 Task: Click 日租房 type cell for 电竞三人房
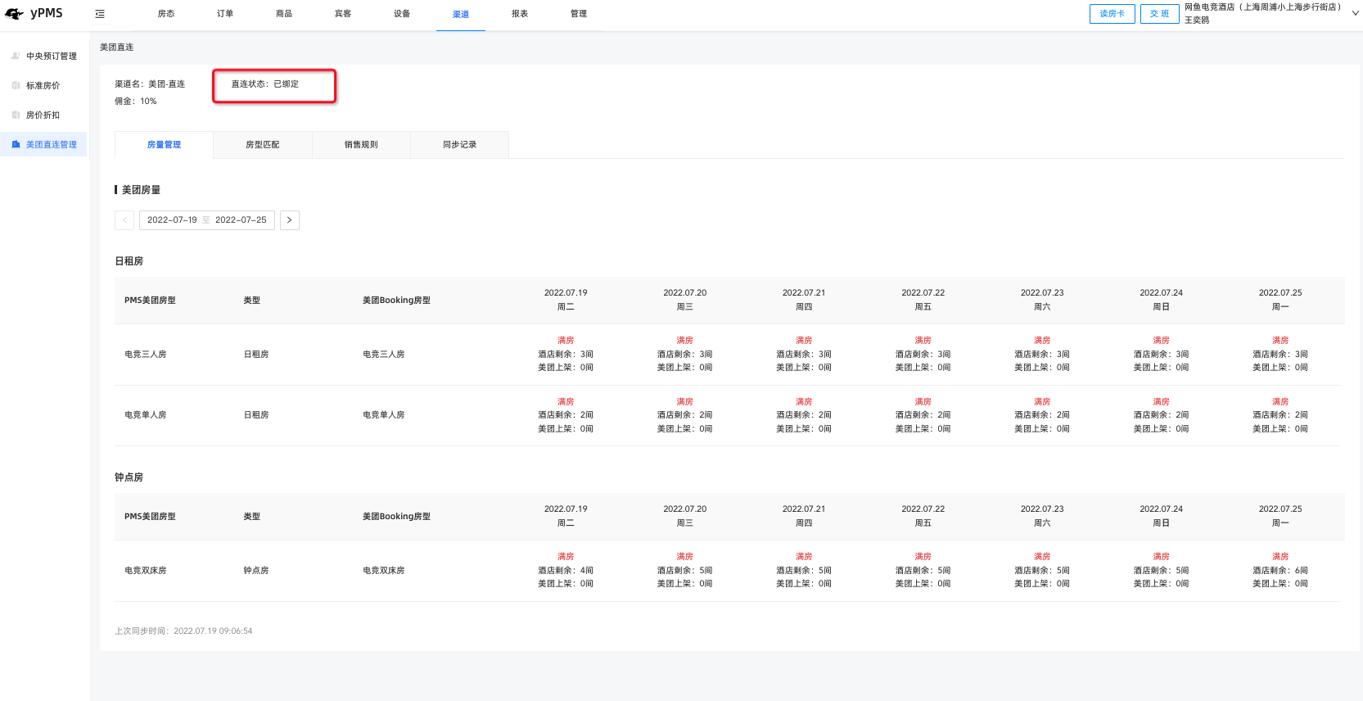click(x=256, y=355)
